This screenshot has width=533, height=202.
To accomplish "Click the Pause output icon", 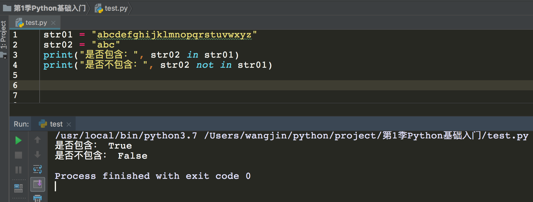I will click(18, 170).
